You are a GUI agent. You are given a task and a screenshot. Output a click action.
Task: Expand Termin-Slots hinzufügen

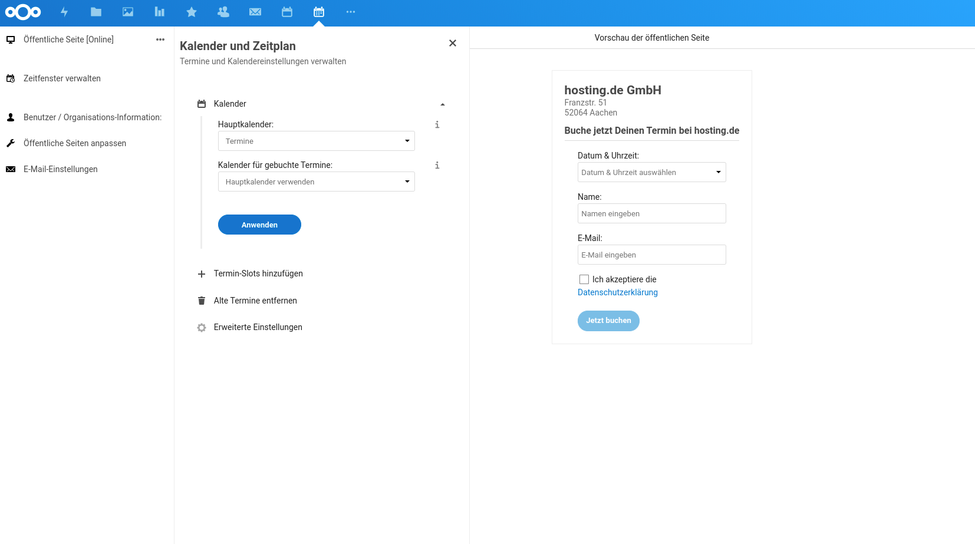(258, 273)
